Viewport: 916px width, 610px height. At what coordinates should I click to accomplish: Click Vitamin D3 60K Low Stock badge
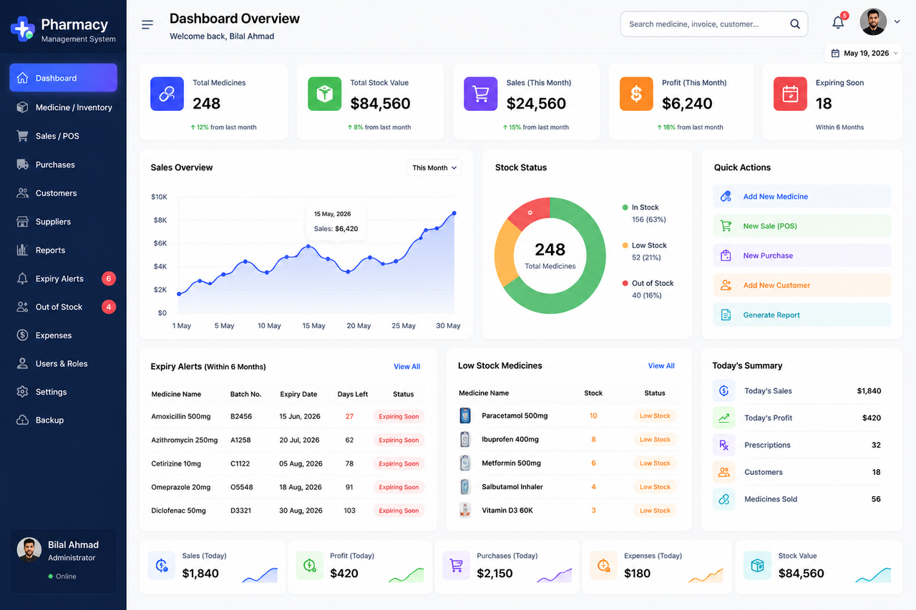click(655, 511)
